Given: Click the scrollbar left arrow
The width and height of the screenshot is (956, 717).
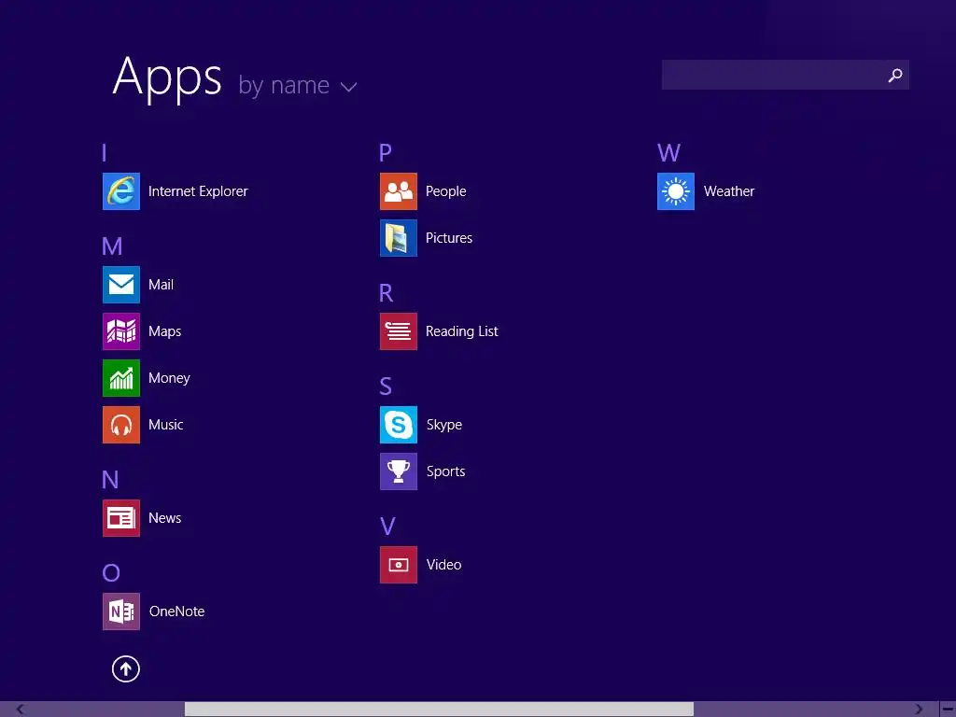Looking at the screenshot, I should coord(21,710).
